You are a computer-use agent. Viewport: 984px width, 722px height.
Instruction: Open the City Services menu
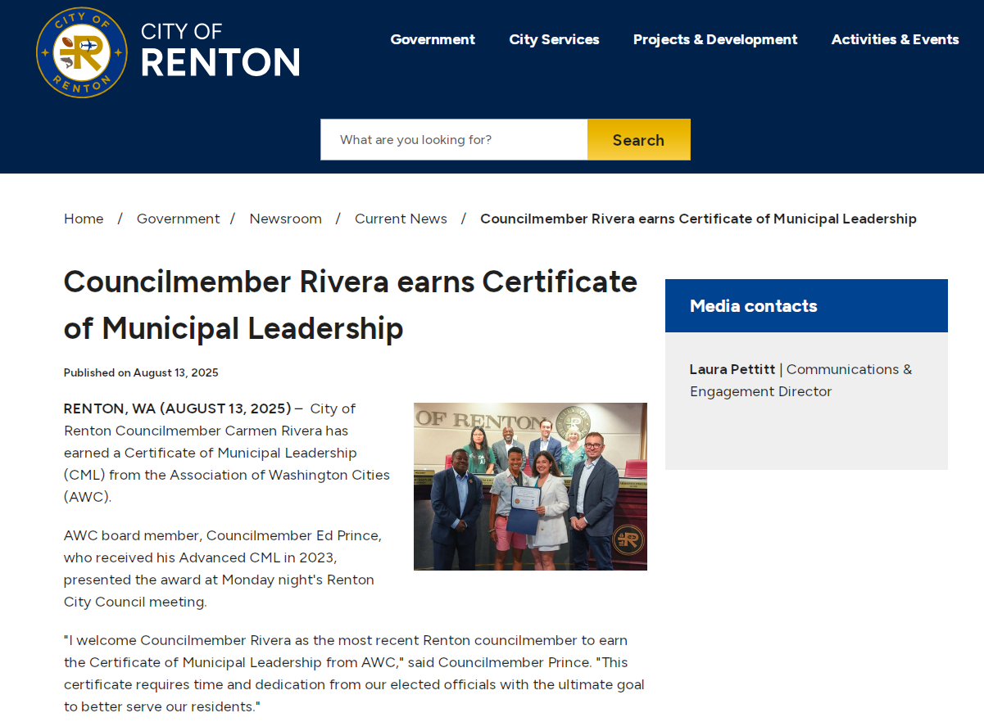(554, 39)
